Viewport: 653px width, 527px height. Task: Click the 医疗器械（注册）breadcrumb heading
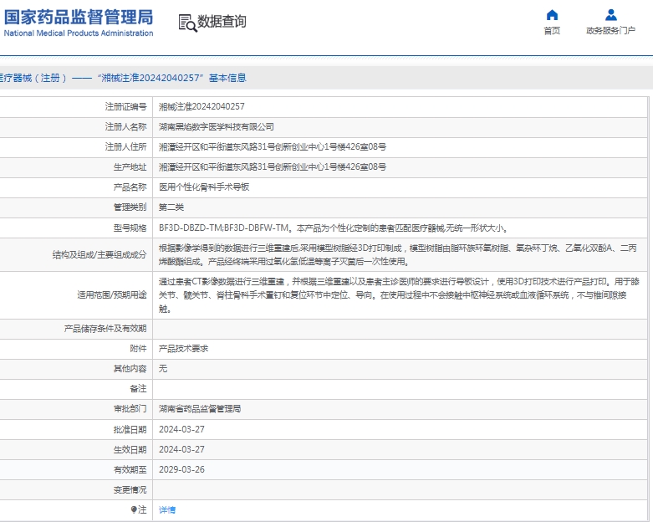(123, 78)
